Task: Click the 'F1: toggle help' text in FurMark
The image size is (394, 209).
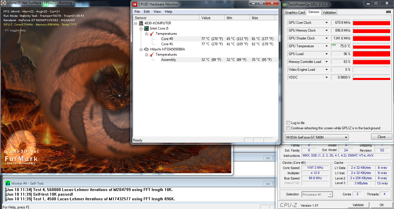Action: (14, 30)
